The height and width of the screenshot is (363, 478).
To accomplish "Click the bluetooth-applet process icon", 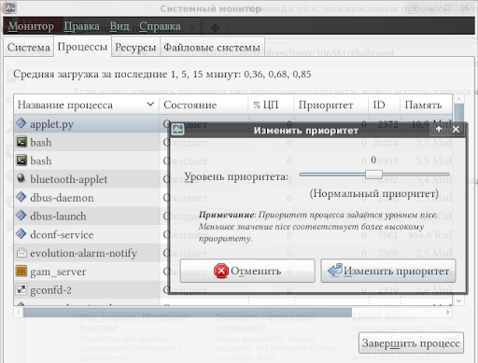I will 21,178.
